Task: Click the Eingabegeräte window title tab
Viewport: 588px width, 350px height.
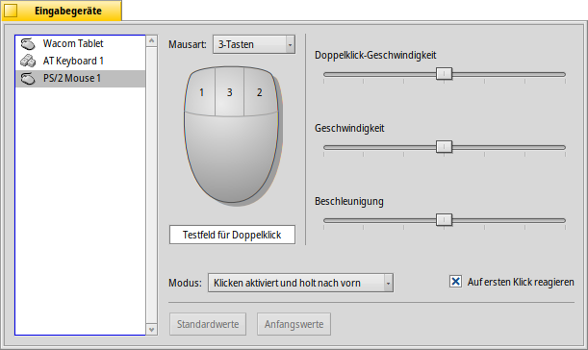Action: click(x=62, y=11)
